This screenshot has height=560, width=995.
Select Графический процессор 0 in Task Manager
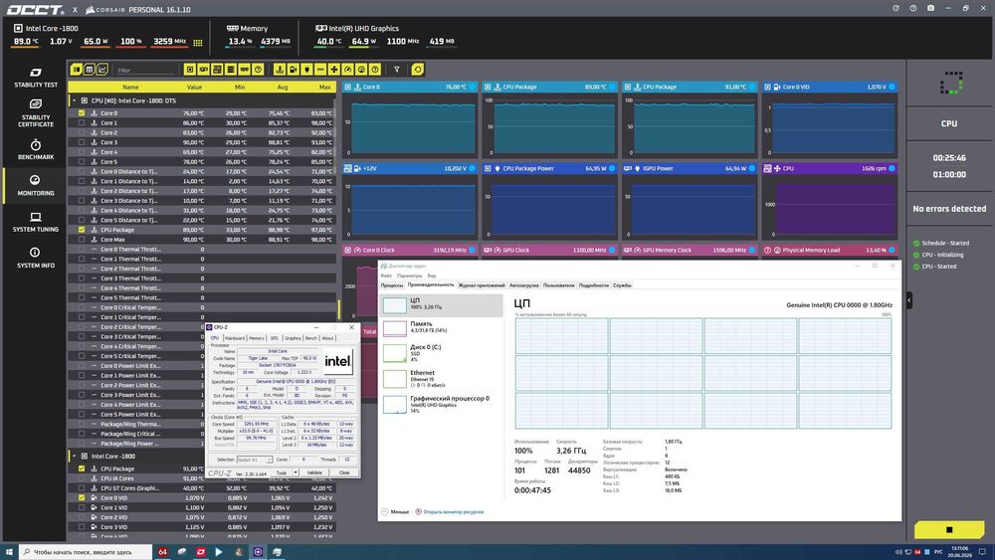point(441,404)
